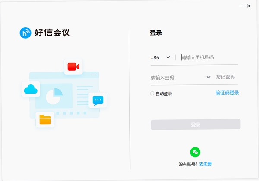Open the +86 country code dropdown

coord(160,57)
